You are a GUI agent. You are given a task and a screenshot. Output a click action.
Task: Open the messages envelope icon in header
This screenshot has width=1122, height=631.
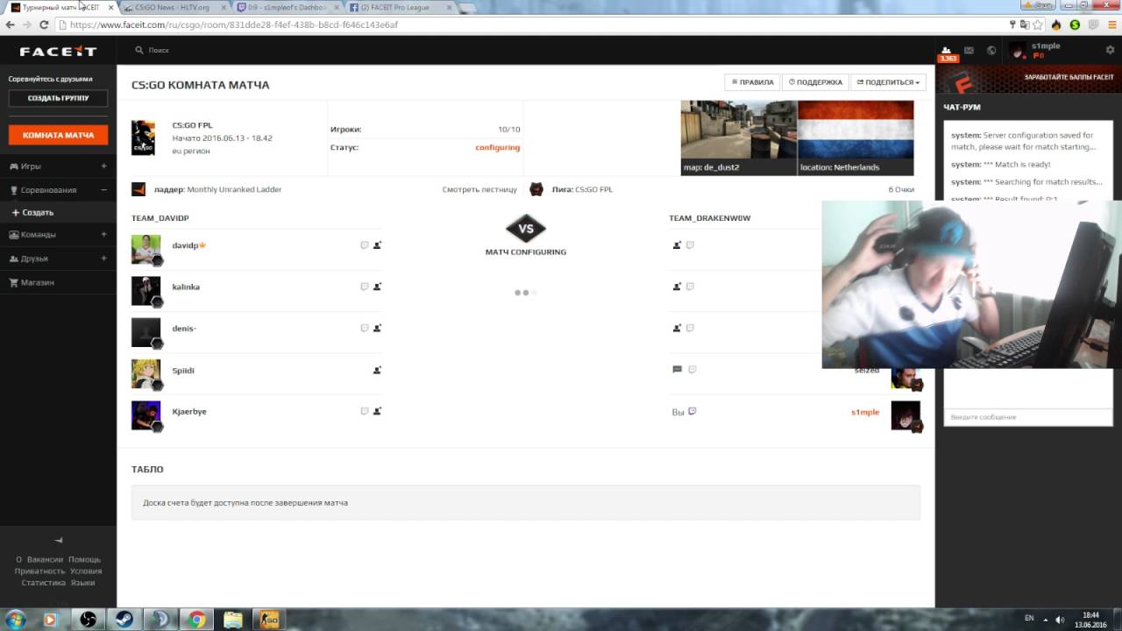tap(969, 51)
